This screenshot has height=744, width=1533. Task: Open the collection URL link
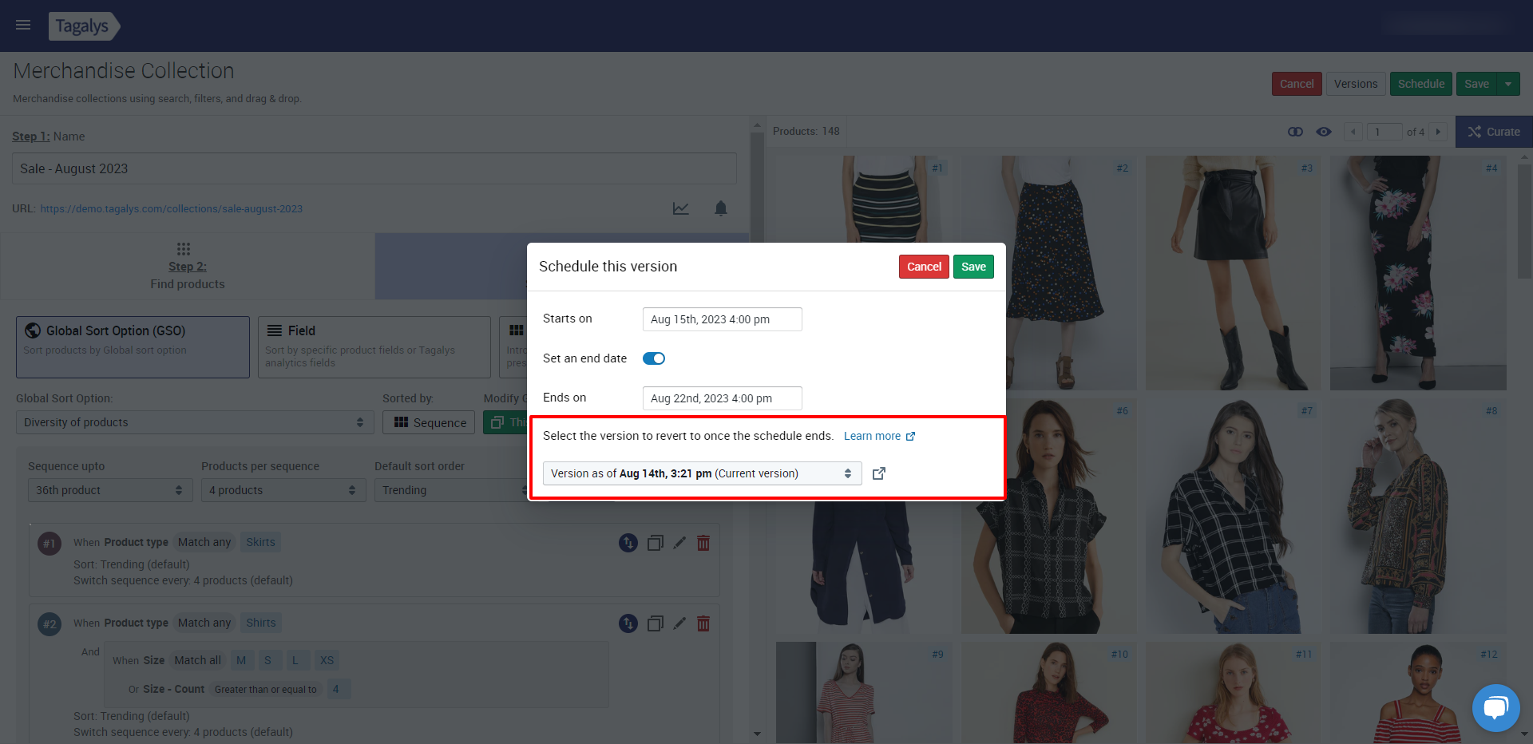172,208
